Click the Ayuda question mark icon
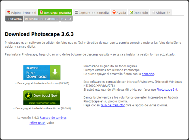189x140 pixels. click(x=114, y=12)
